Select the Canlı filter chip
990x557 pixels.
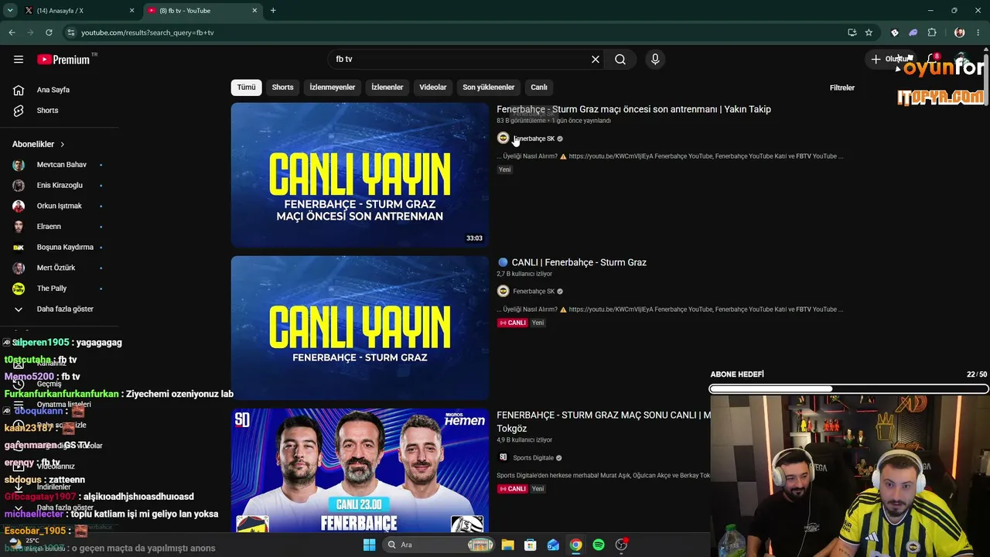click(x=539, y=87)
